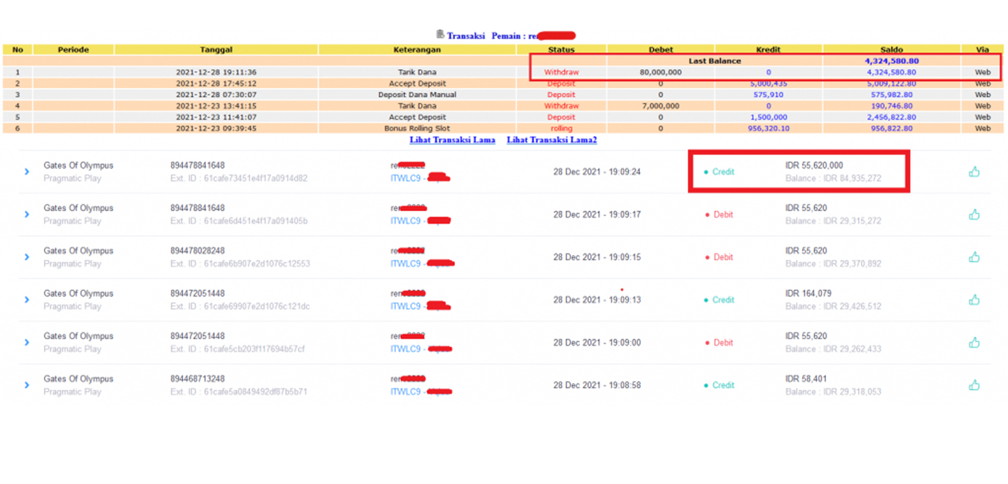Open the Lihat Transaksi Lama2 link
This screenshot has width=1008, height=484.
(x=552, y=140)
